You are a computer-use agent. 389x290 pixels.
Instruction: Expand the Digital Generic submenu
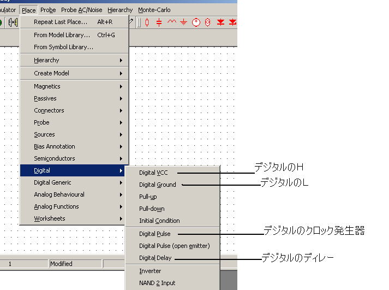click(x=72, y=182)
